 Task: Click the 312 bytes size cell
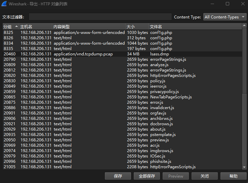136,38
